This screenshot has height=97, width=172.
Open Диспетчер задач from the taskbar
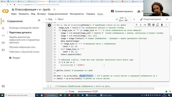tap(91, 95)
